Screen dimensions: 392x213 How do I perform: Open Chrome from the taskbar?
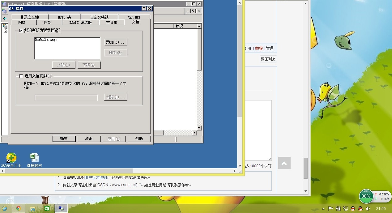click(19, 208)
